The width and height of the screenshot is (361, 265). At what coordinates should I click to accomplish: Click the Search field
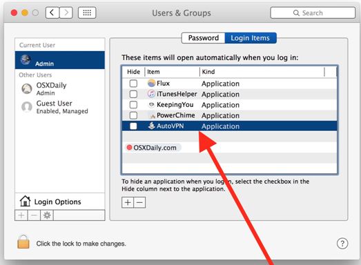(313, 13)
